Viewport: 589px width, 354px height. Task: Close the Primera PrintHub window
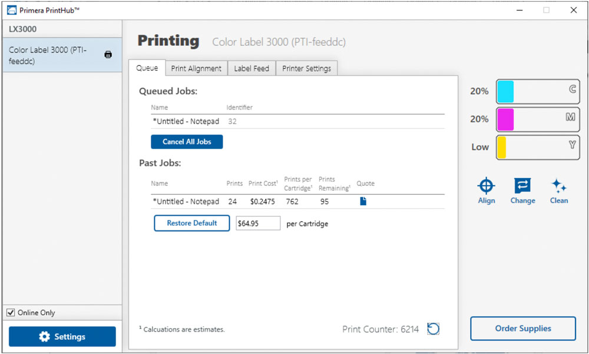coord(574,10)
